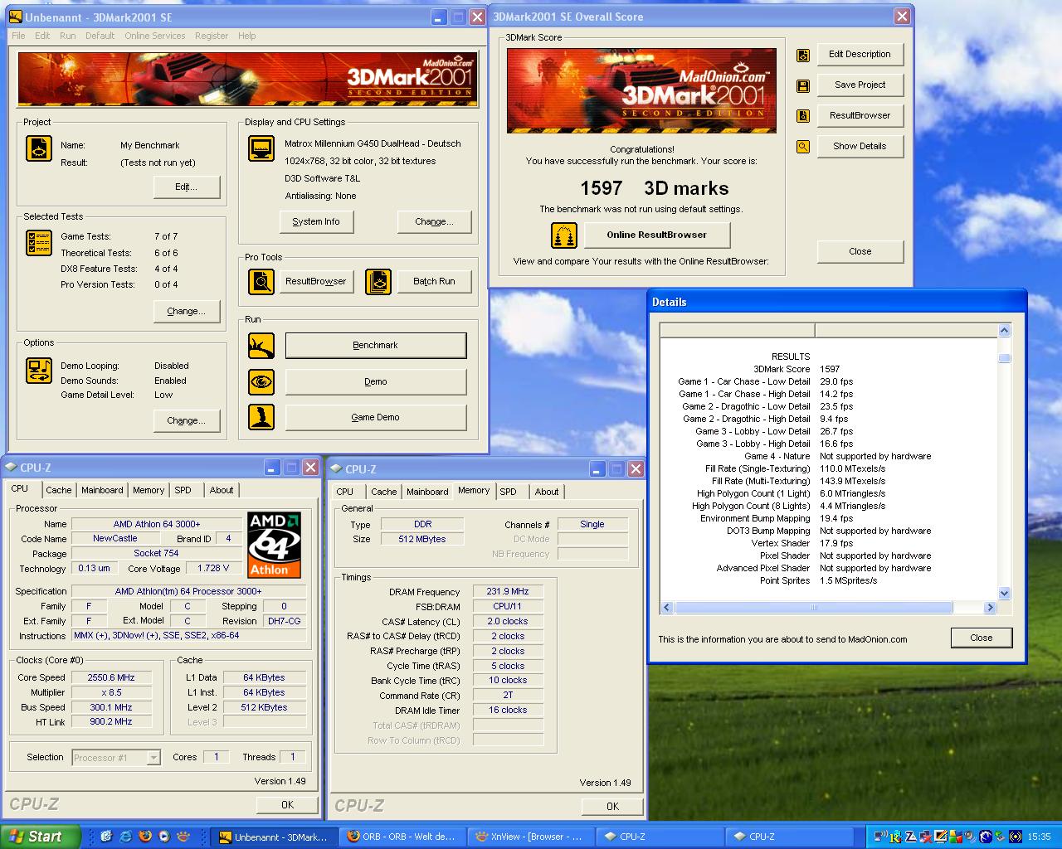Switch to Mainboard tab in left CPU-Z window
Screen dimensions: 1062x849
(102, 490)
